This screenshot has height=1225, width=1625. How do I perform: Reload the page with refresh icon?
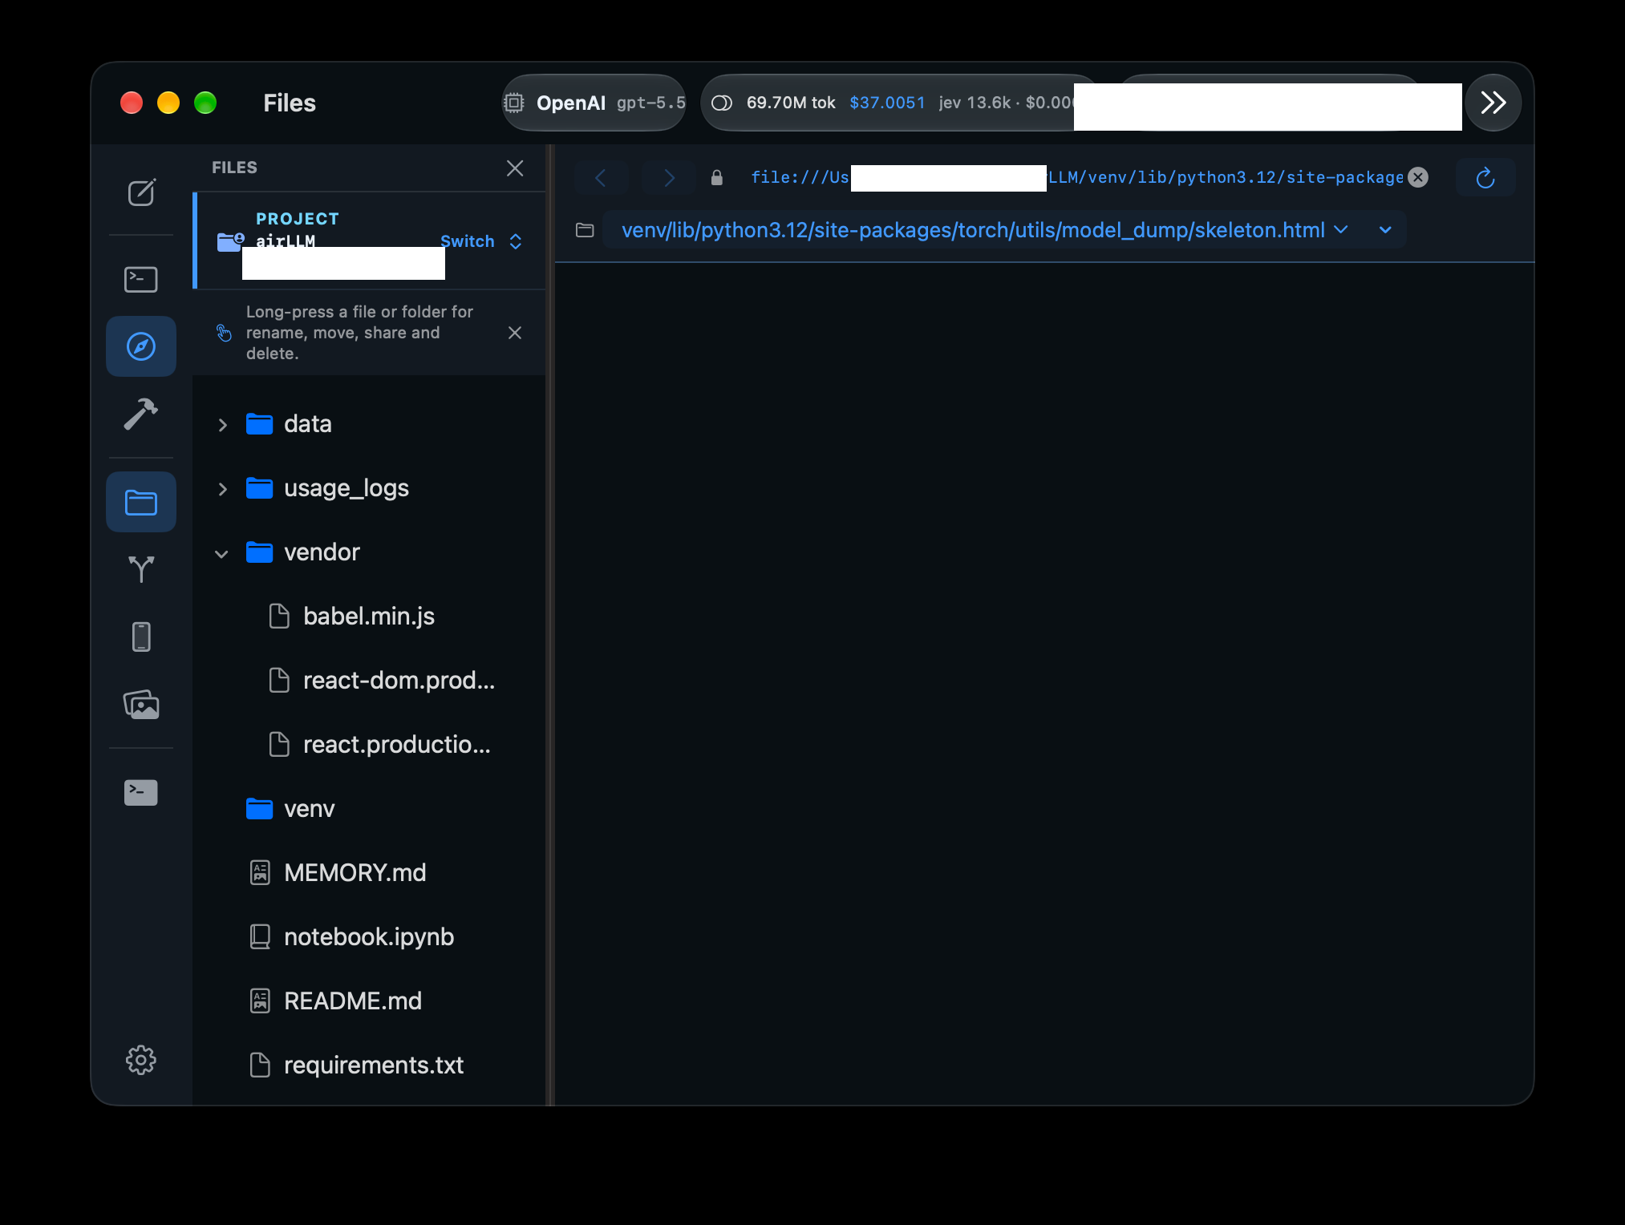[x=1485, y=177]
